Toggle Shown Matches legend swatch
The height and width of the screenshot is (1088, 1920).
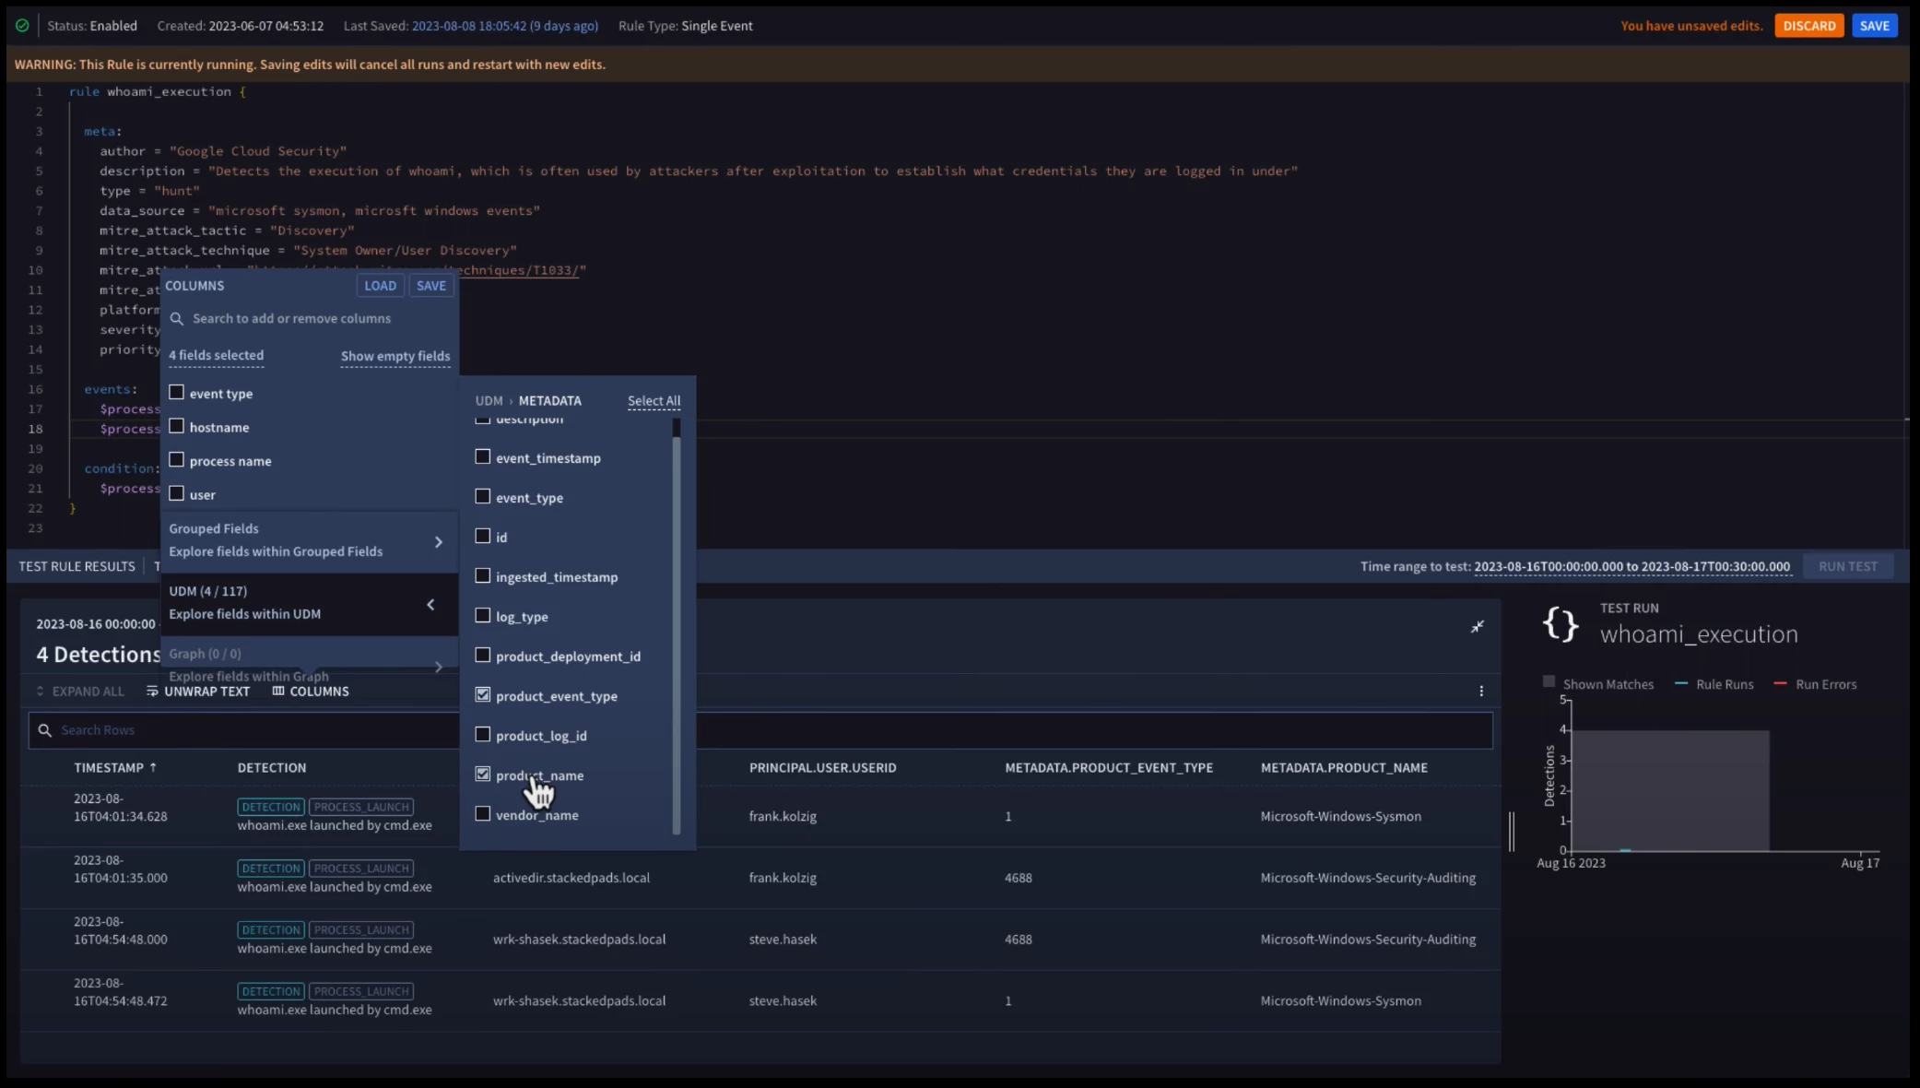click(1549, 682)
